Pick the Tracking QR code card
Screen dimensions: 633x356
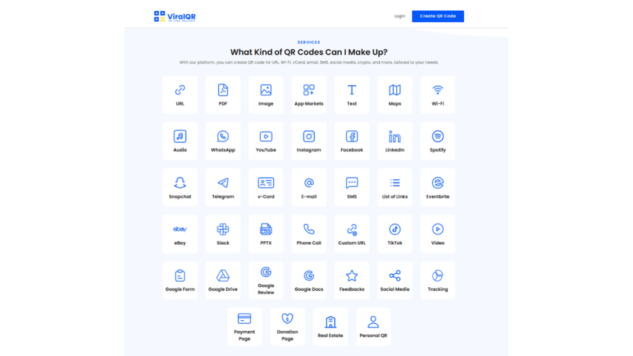tap(438, 281)
